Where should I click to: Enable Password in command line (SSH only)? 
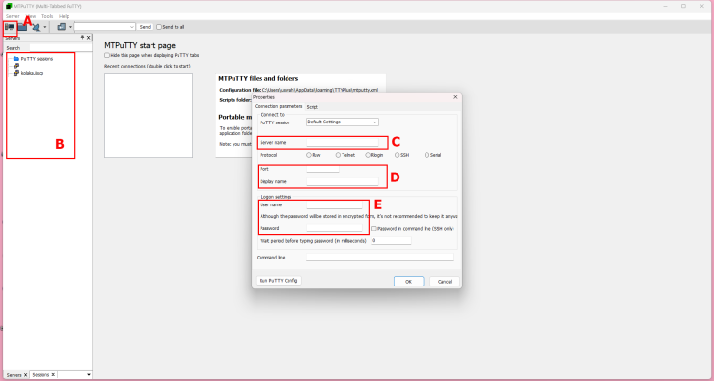(x=374, y=229)
